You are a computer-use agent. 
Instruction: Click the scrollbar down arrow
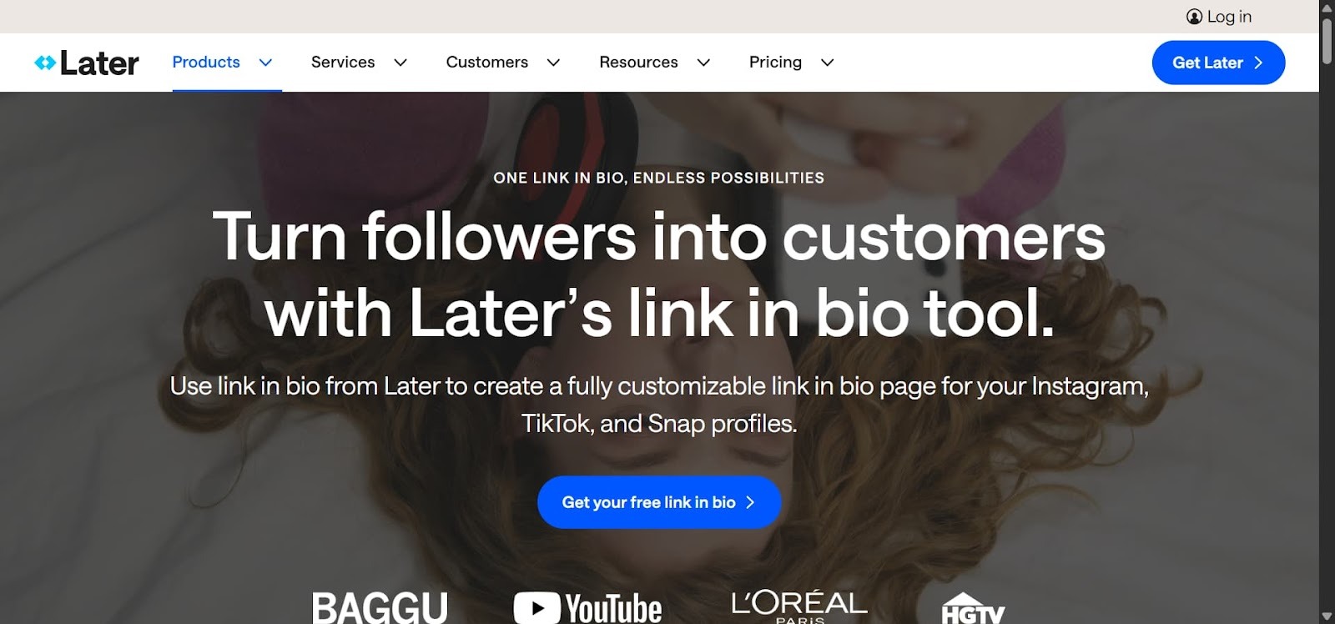(x=1327, y=616)
